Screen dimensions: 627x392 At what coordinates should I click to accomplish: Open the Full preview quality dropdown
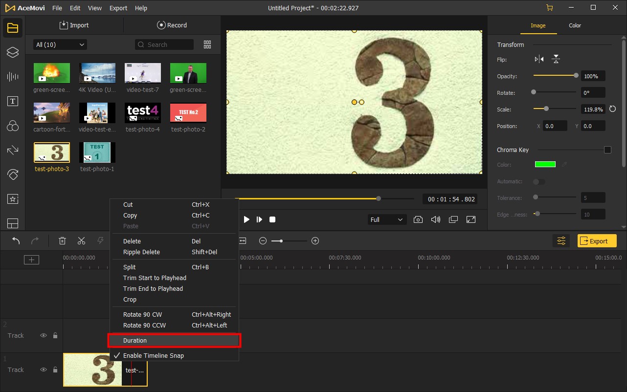point(386,219)
